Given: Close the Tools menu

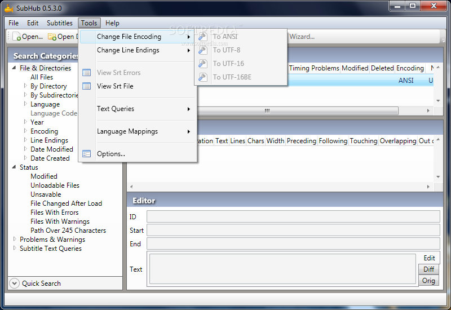Looking at the screenshot, I should point(89,23).
